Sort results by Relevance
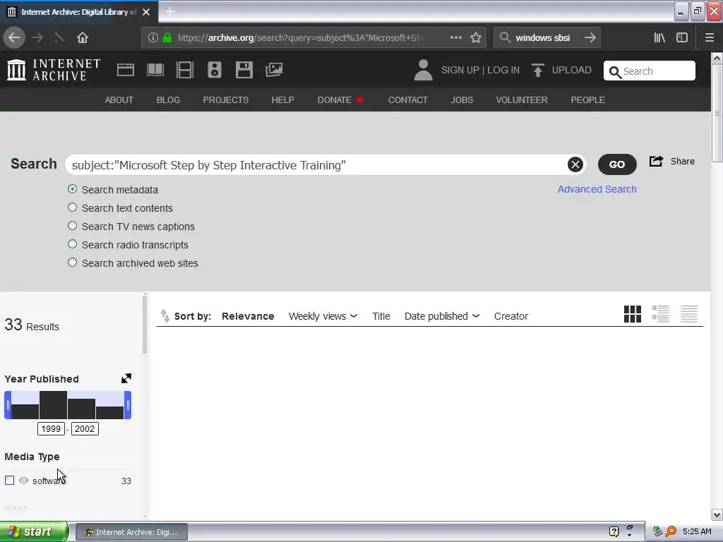This screenshot has height=542, width=723. (x=248, y=316)
